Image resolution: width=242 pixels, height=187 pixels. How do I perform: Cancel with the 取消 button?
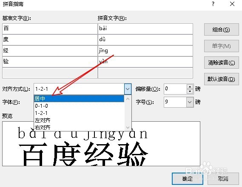click(x=223, y=179)
